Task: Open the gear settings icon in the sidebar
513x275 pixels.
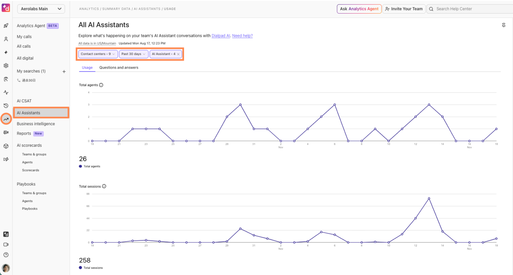Action: (6, 65)
